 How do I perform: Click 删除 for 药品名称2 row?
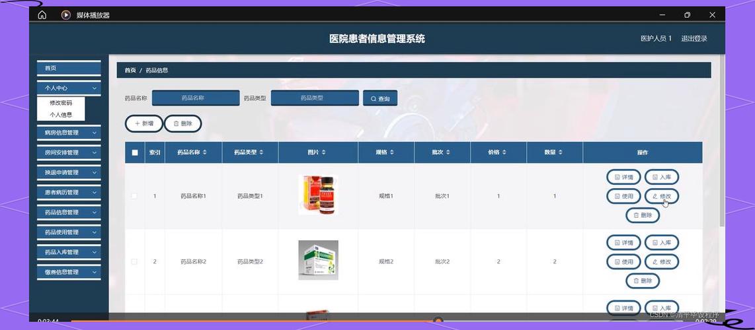click(643, 281)
